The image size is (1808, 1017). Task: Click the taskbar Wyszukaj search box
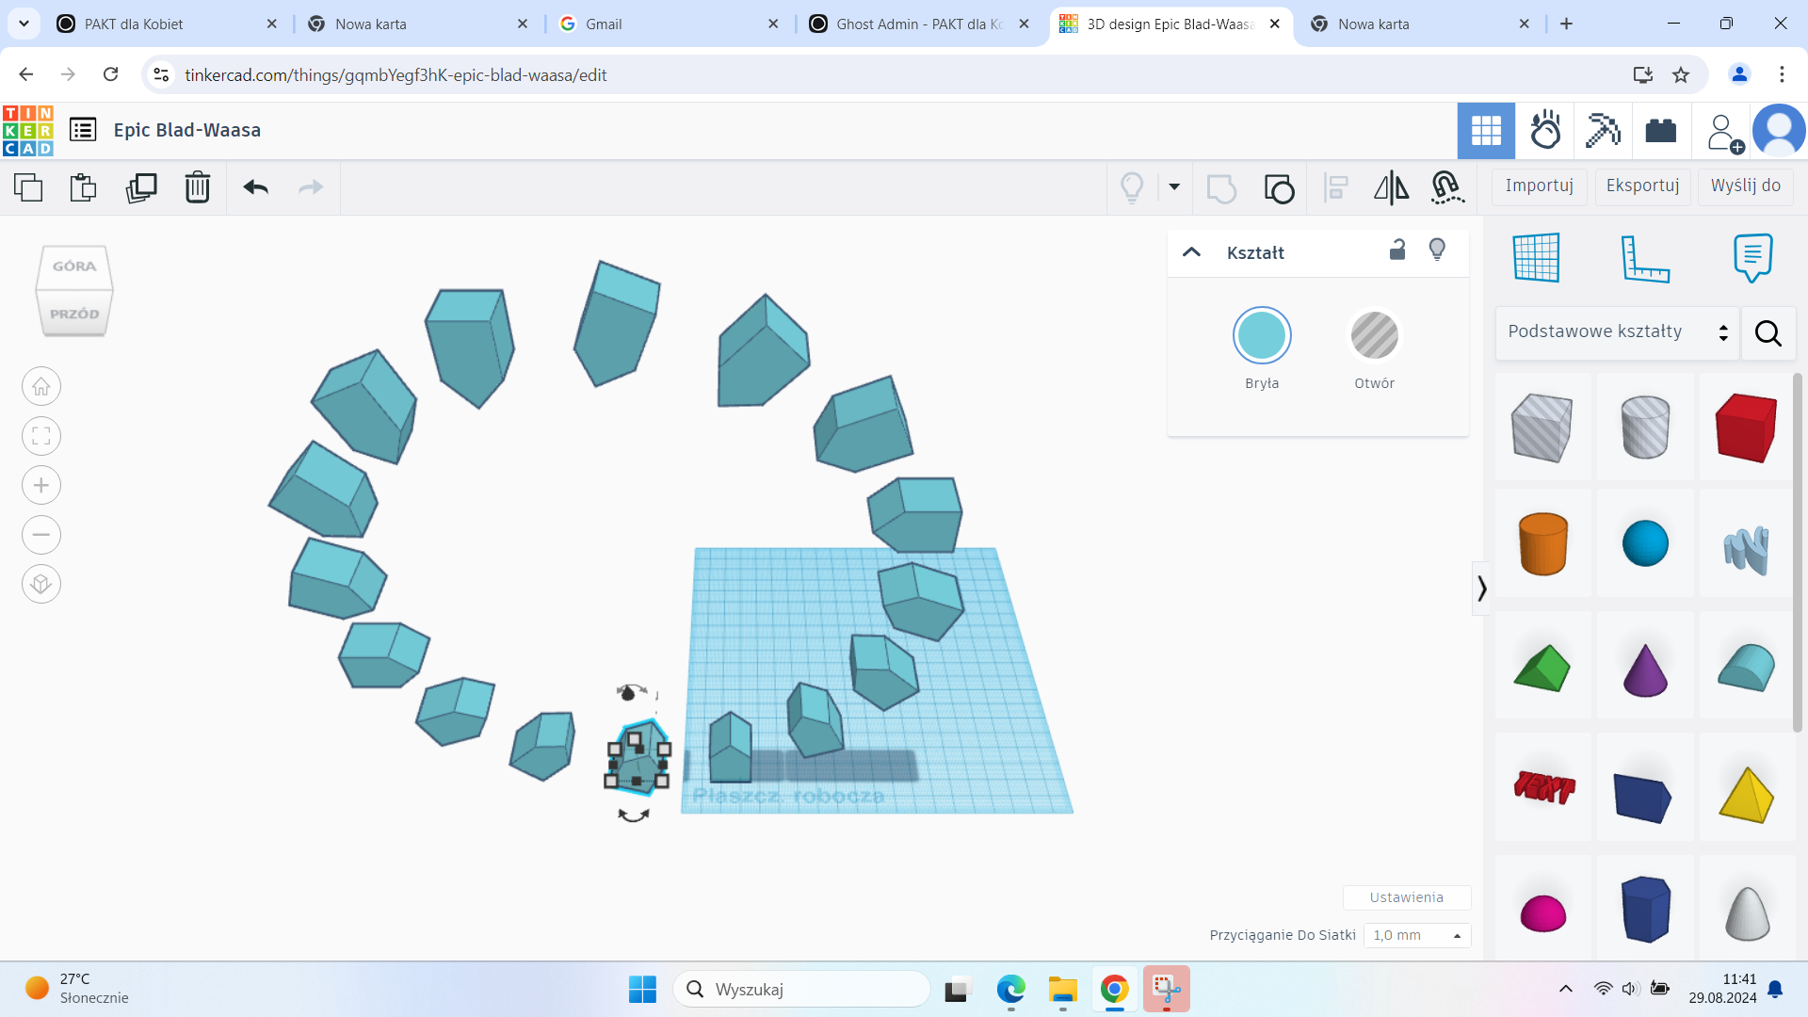(x=801, y=990)
